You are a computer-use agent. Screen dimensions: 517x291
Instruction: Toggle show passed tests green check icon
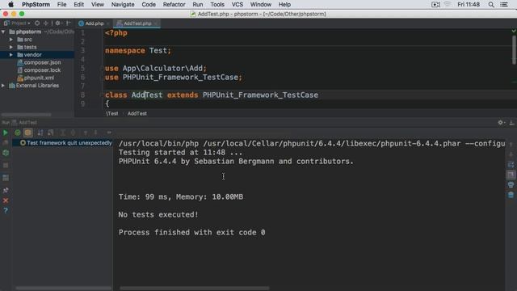tap(18, 133)
